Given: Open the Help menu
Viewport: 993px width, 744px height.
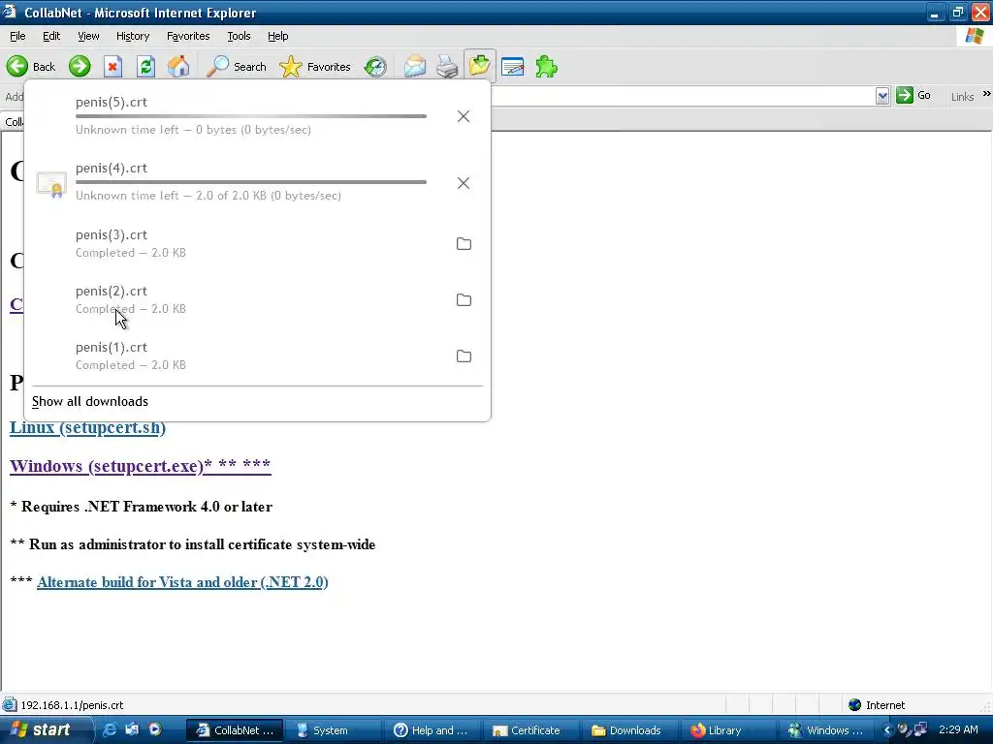Looking at the screenshot, I should coord(277,36).
